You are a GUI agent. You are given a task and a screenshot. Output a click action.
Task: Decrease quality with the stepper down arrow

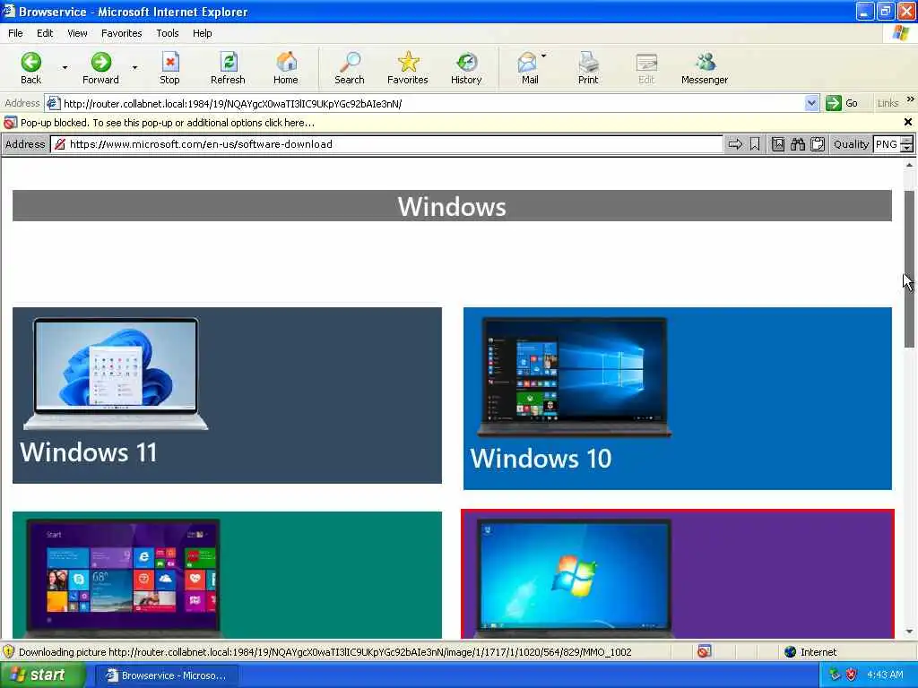pos(907,149)
